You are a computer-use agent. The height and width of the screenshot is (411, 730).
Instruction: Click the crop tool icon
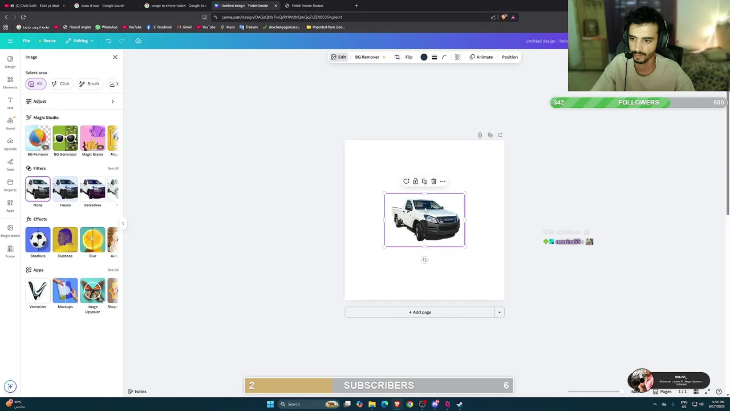(398, 57)
